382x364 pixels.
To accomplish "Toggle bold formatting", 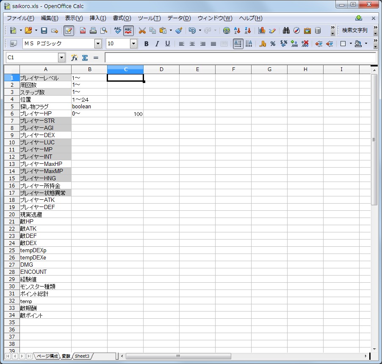I will coord(146,44).
